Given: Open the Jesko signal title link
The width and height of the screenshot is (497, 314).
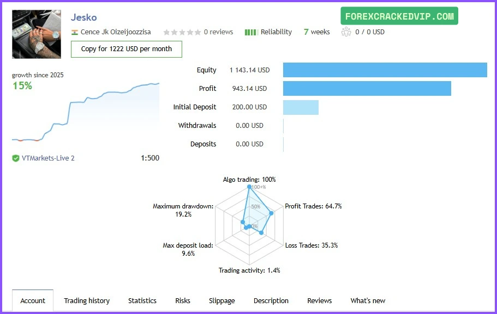Looking at the screenshot, I should pyautogui.click(x=84, y=17).
